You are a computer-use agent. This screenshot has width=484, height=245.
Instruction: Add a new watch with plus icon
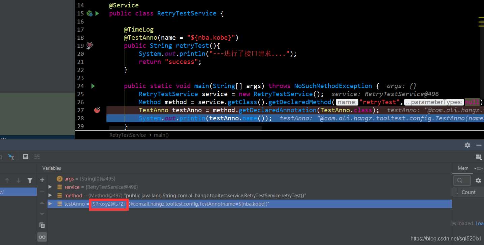pyautogui.click(x=42, y=180)
